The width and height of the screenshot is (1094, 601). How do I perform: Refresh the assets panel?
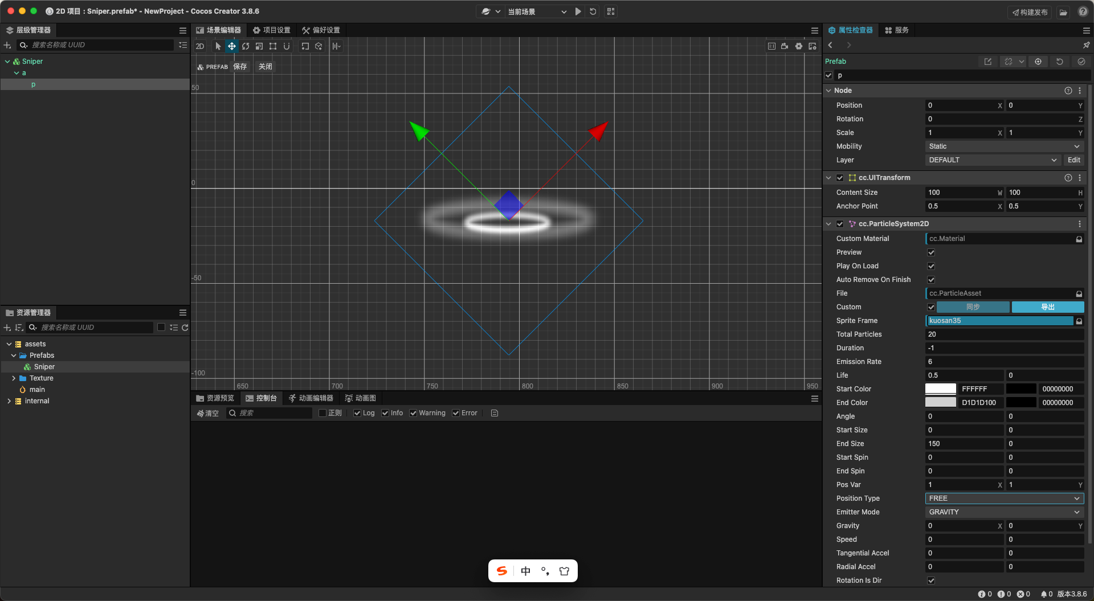[185, 328]
